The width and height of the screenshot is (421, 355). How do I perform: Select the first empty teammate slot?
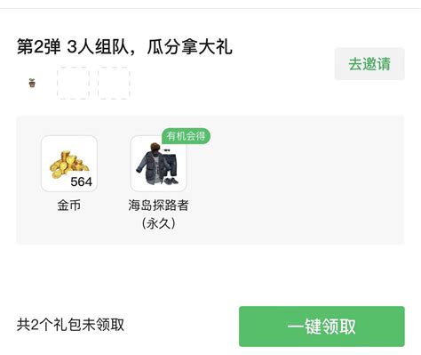coord(73,83)
